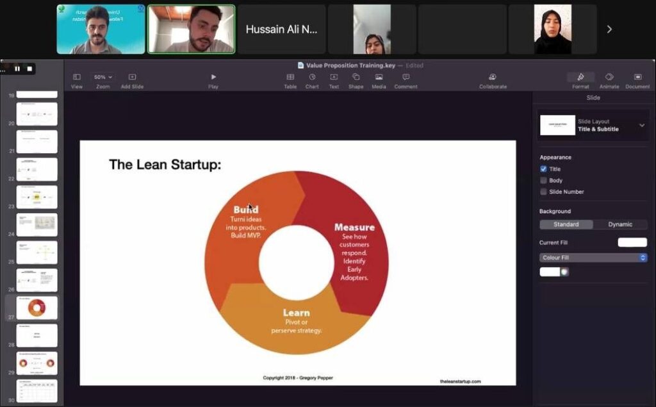
Task: Select slide 27 thumbnail with the lean circle
Action: pos(37,308)
